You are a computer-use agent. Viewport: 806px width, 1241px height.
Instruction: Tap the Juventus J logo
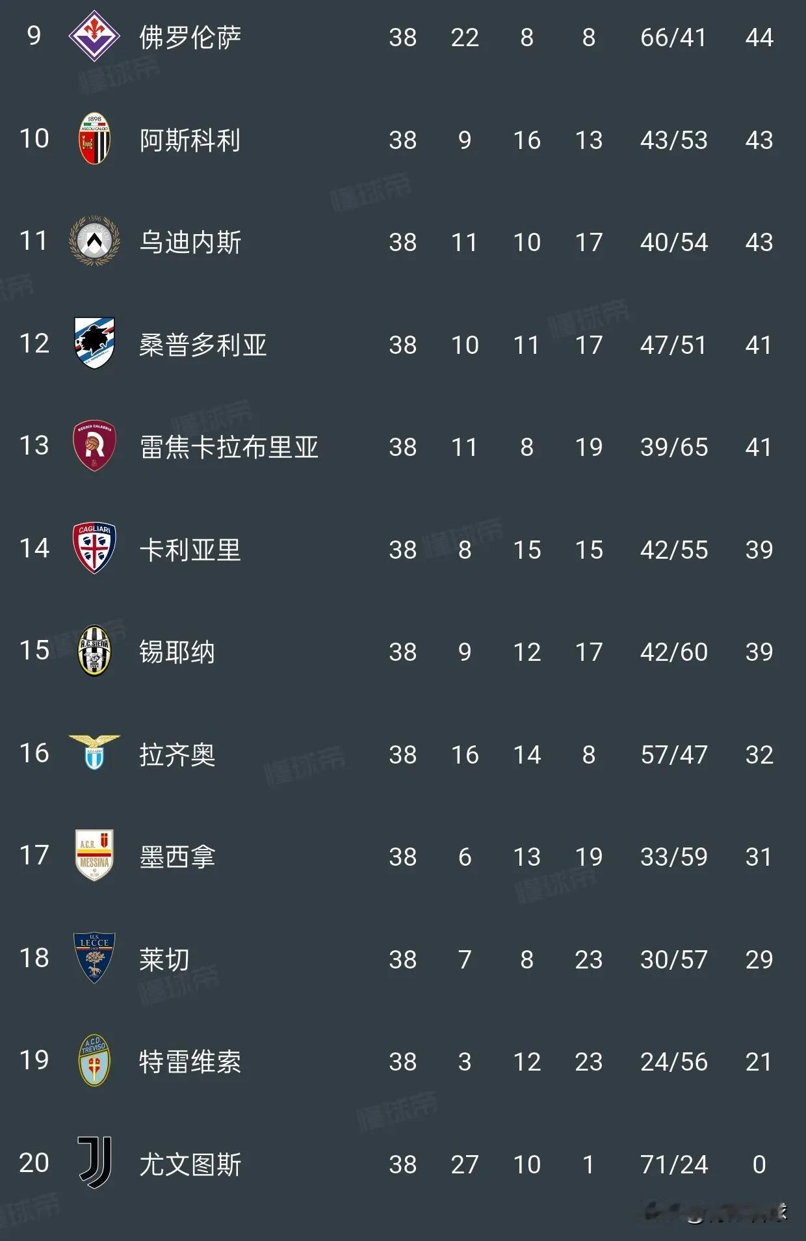(94, 1162)
